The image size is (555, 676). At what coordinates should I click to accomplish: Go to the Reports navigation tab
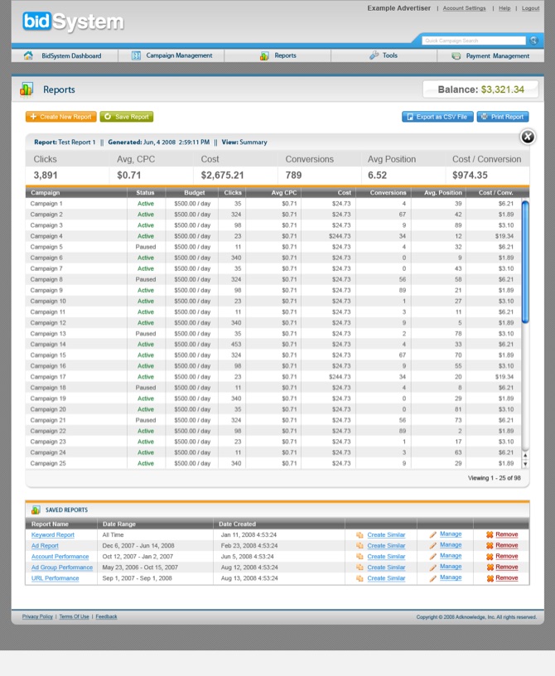tap(277, 56)
